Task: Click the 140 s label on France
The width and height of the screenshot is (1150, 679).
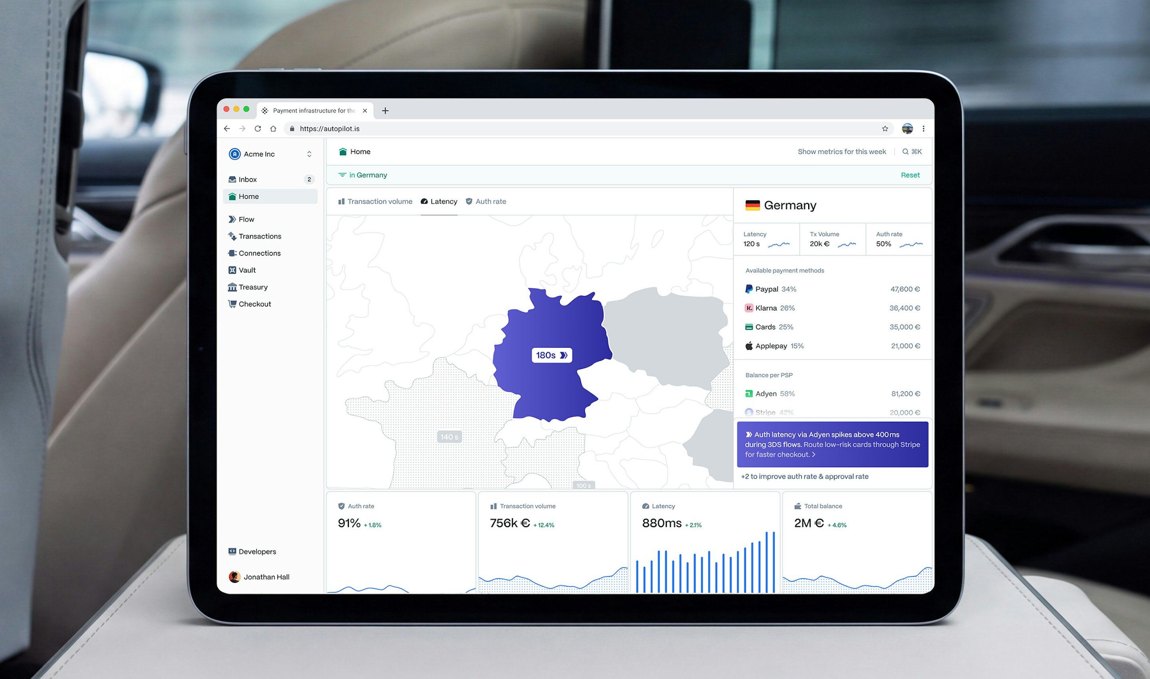Action: pos(449,437)
